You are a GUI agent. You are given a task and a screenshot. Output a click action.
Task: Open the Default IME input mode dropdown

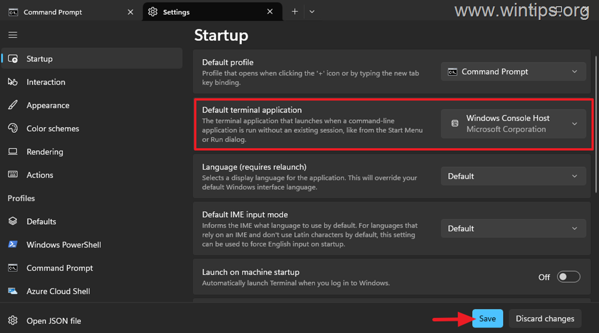click(x=513, y=228)
